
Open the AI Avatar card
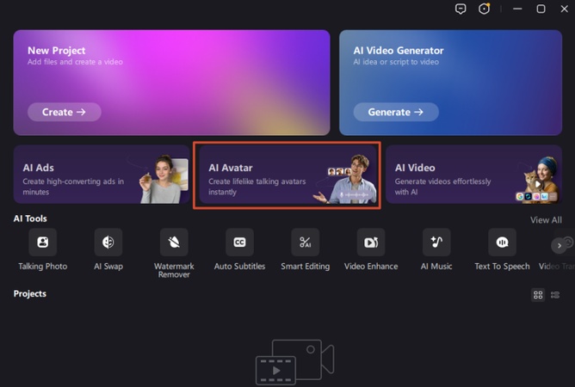[x=287, y=175]
